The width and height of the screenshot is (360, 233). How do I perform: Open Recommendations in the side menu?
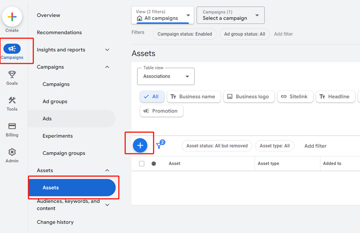[x=59, y=32]
